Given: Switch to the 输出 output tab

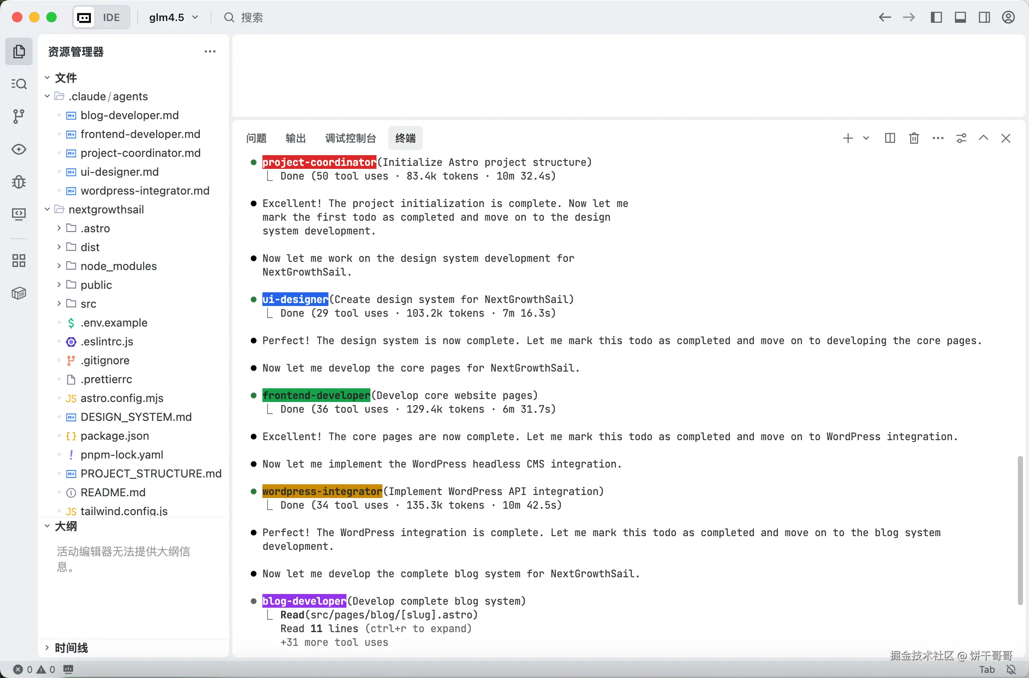Looking at the screenshot, I should (x=295, y=138).
